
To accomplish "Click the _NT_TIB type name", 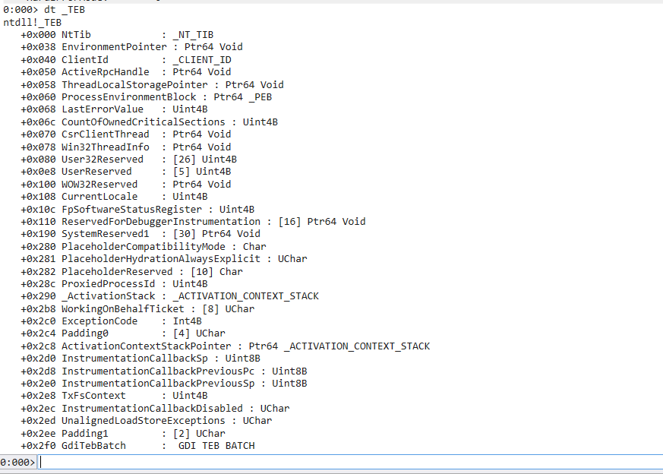I will pyautogui.click(x=193, y=34).
